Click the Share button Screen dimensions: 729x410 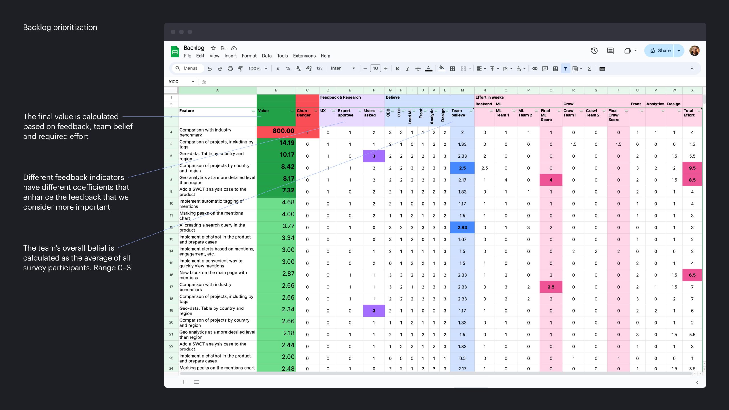(x=660, y=51)
